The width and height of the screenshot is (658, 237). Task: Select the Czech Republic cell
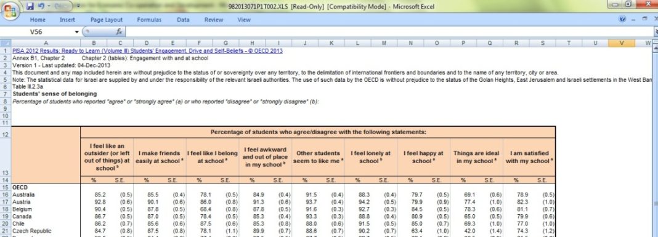[x=46, y=231]
